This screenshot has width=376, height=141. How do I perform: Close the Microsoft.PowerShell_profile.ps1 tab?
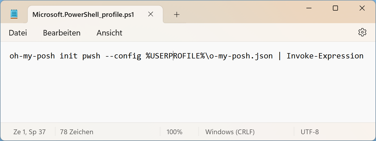click(x=151, y=14)
